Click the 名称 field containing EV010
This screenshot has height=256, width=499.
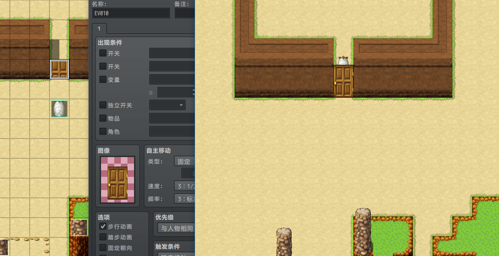click(131, 13)
